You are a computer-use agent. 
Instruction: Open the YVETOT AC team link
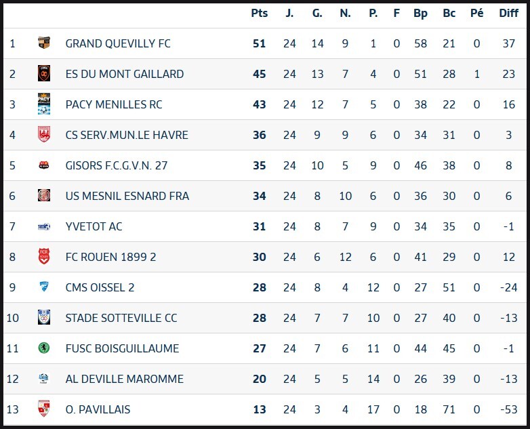94,226
